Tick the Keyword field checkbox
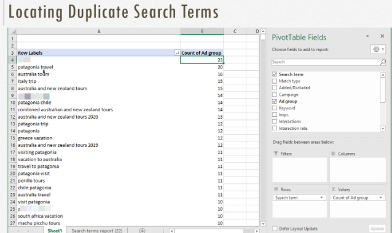Viewport: 392px width, 233px height. 275,108
